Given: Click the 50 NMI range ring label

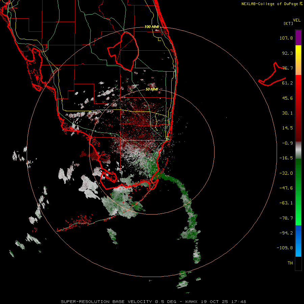Looking at the screenshot, I should [152, 89].
